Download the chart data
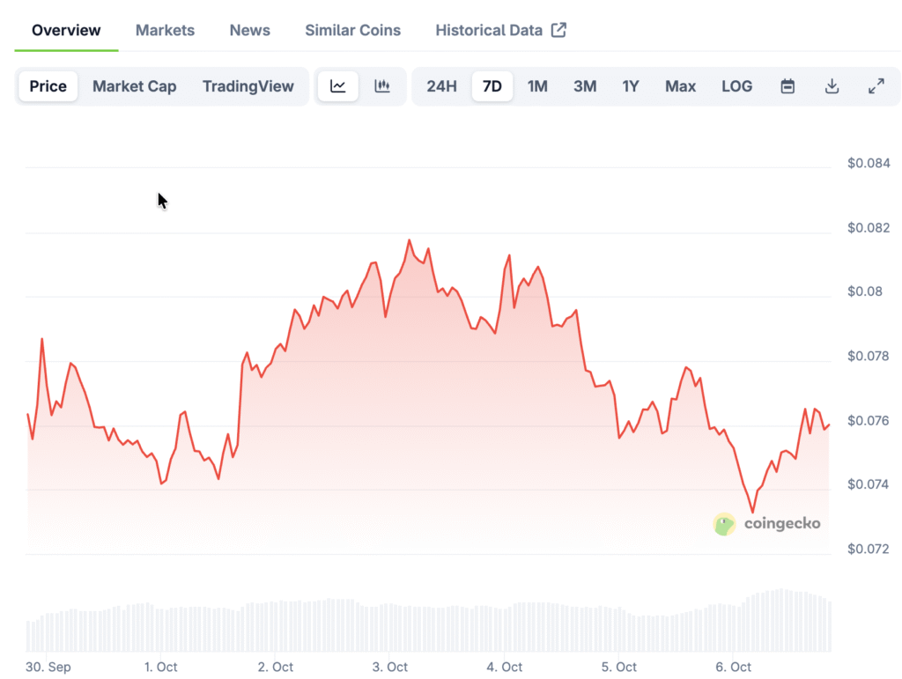This screenshot has height=679, width=902. coord(832,86)
